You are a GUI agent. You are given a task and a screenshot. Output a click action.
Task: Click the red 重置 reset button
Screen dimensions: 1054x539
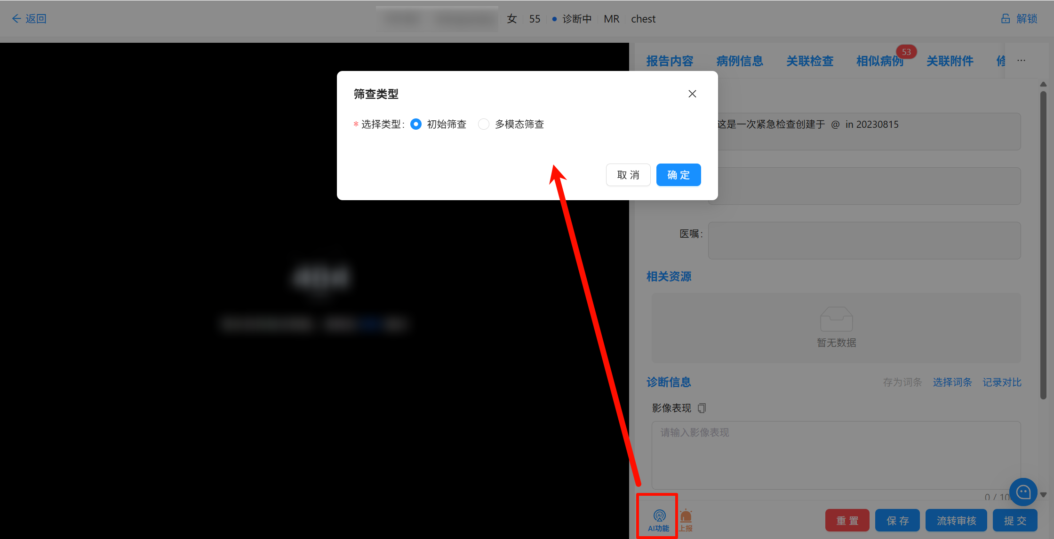847,520
